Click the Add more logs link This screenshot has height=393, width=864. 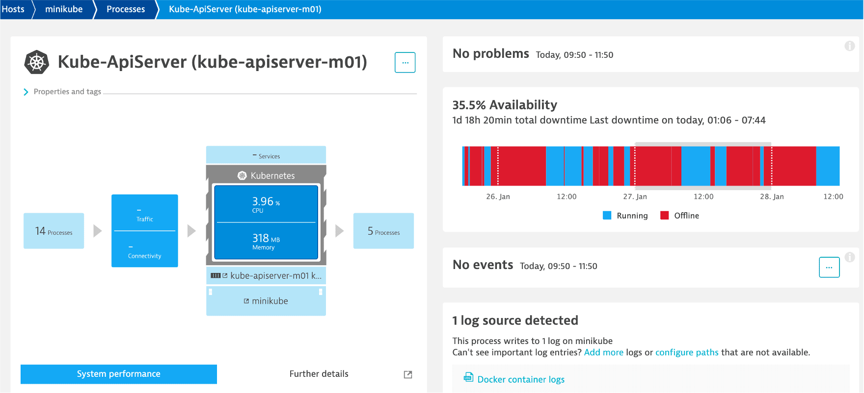pos(604,352)
